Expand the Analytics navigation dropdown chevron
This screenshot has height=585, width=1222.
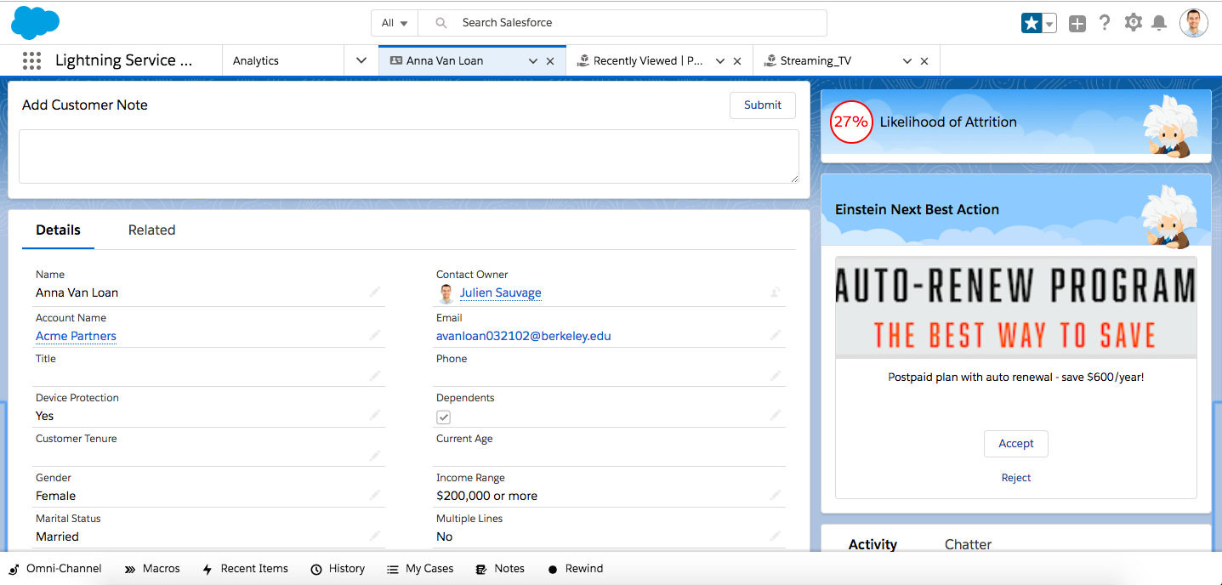tap(361, 60)
